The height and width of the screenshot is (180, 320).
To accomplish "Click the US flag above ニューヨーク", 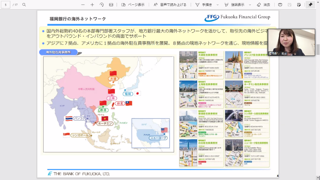I will point(164,130).
